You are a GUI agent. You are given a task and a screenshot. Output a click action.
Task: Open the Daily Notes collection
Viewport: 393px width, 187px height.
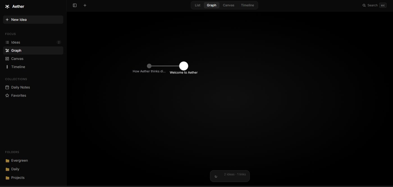pyautogui.click(x=33, y=87)
